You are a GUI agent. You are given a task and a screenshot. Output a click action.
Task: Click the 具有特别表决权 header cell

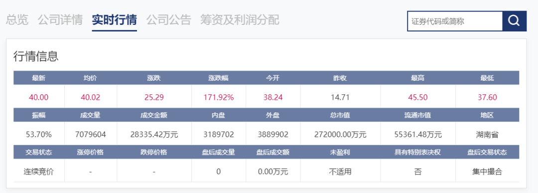coord(418,152)
